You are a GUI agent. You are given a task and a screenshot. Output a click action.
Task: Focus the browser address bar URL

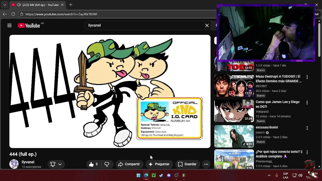coord(61,14)
